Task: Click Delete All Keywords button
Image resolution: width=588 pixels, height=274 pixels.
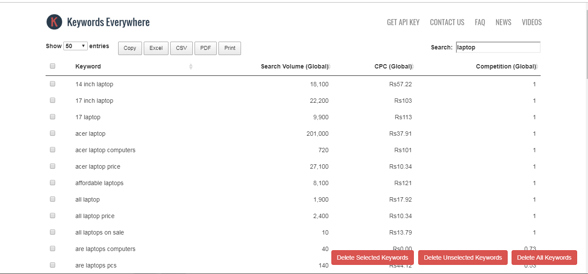Action: coord(544,258)
